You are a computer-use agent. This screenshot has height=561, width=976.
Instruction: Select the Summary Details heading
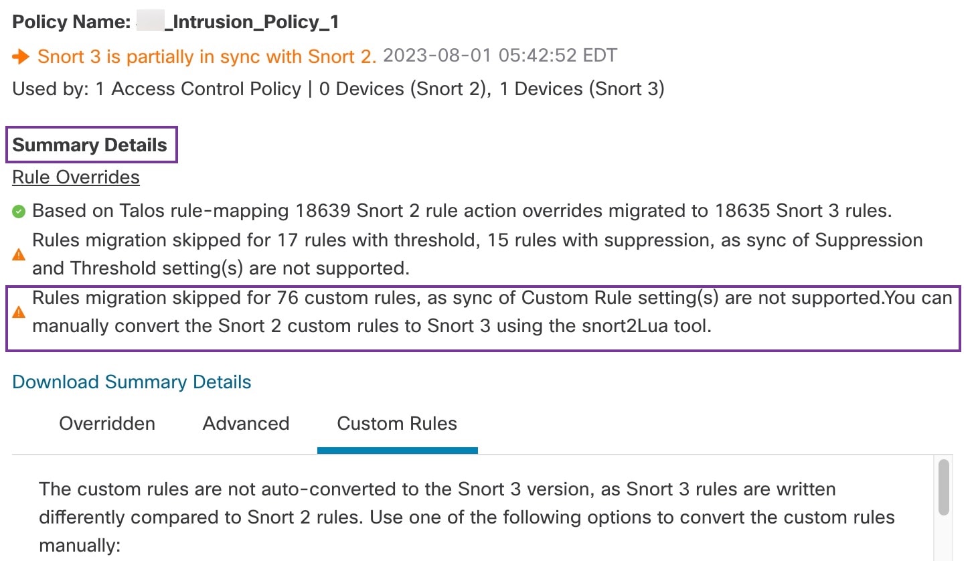[91, 145]
